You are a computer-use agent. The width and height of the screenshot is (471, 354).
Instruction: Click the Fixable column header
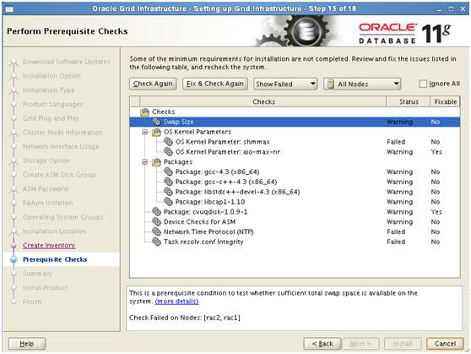pos(445,101)
